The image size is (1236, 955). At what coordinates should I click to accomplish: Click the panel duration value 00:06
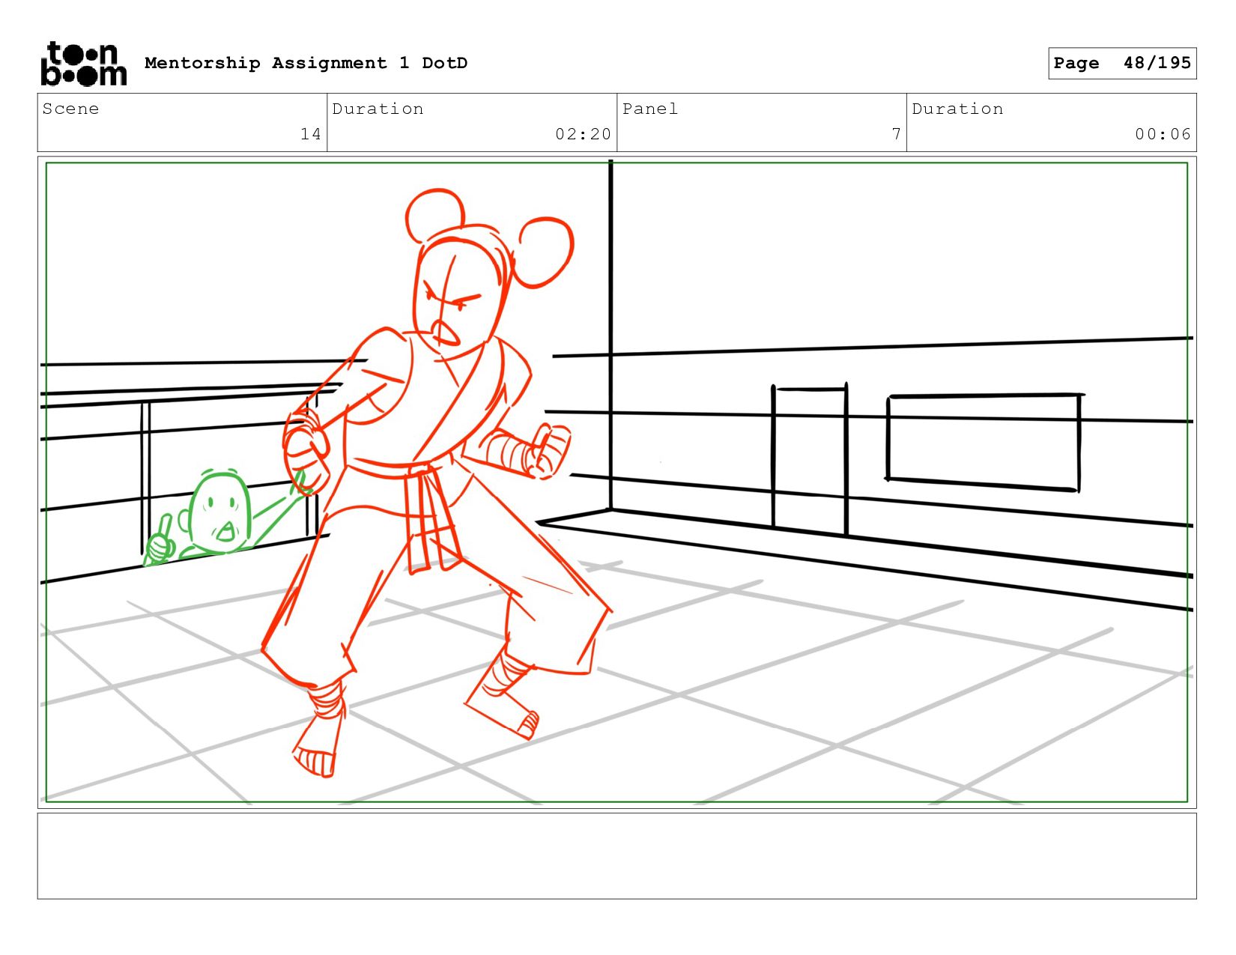(1162, 134)
